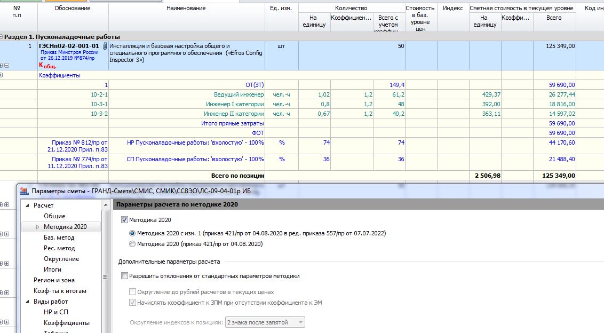Select Регион и зона in the tree
The width and height of the screenshot is (604, 333).
click(x=54, y=280)
